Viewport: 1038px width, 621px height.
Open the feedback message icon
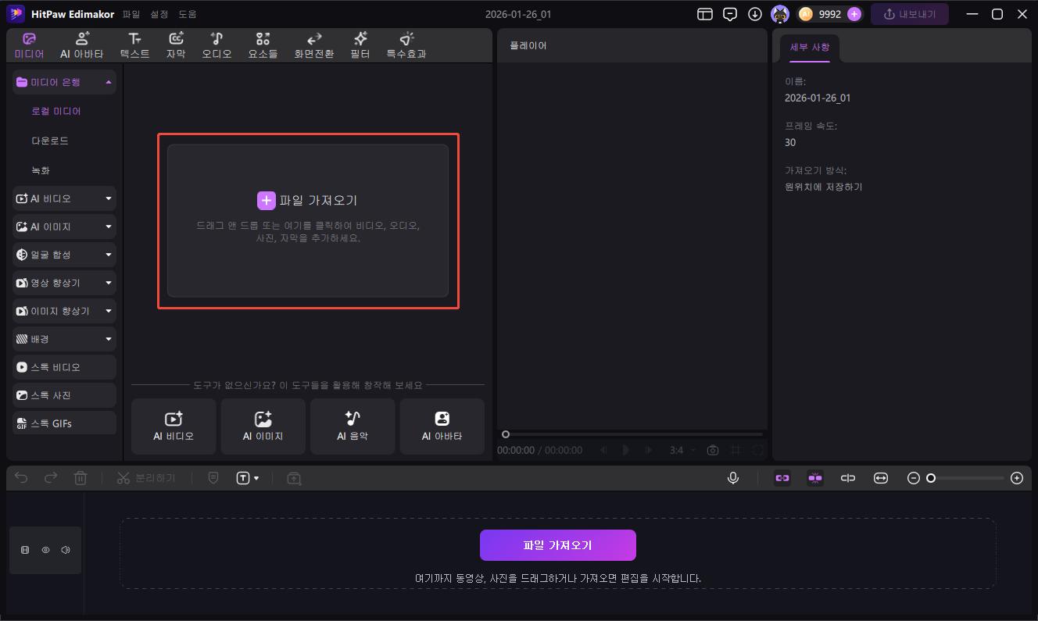click(x=730, y=14)
